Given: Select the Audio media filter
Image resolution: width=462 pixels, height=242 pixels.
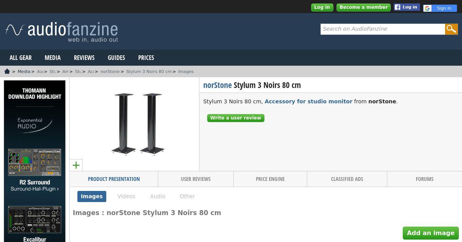Looking at the screenshot, I should [x=158, y=196].
